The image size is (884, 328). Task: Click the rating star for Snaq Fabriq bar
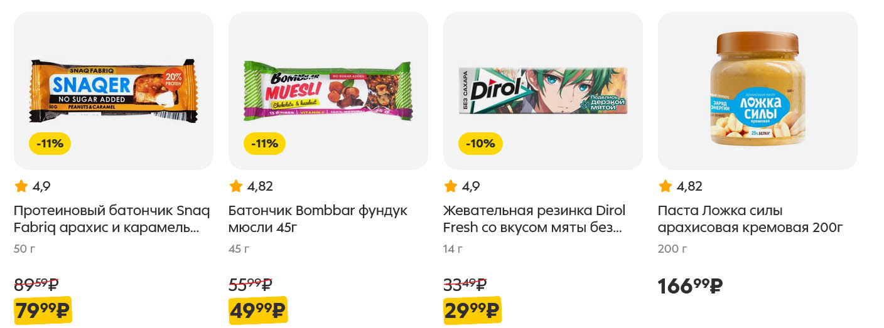click(x=21, y=186)
